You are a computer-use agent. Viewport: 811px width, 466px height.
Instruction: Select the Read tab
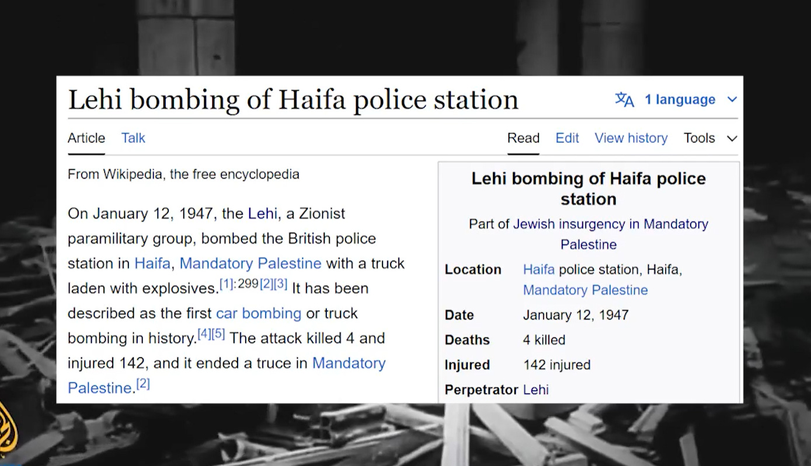pos(523,138)
